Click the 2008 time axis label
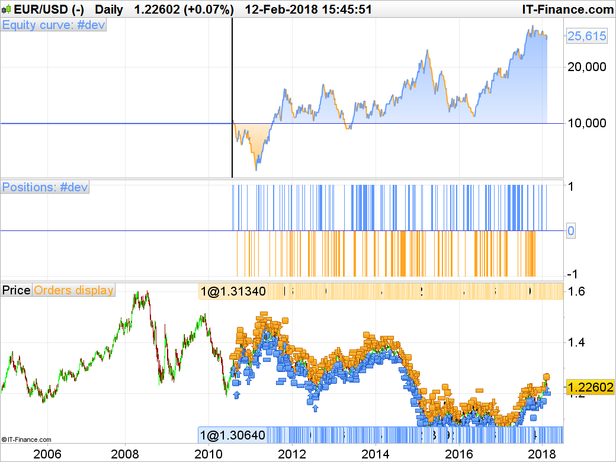The width and height of the screenshot is (616, 462). click(x=125, y=454)
